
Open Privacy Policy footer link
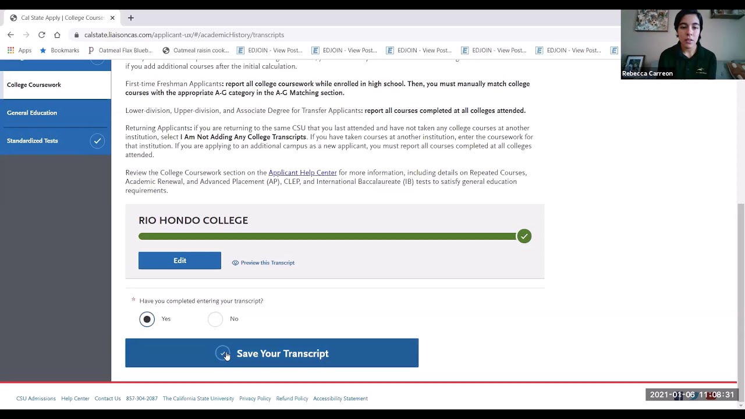[255, 399]
